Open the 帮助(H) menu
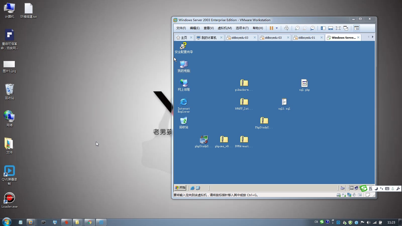 point(258,28)
